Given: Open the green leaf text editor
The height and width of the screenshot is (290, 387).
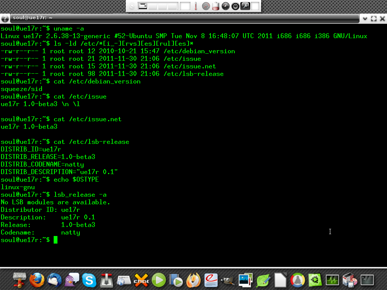Looking at the screenshot, I should point(263,280).
